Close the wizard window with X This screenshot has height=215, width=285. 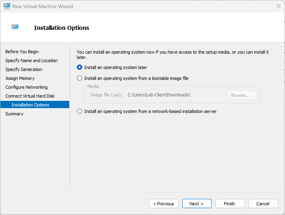278,6
